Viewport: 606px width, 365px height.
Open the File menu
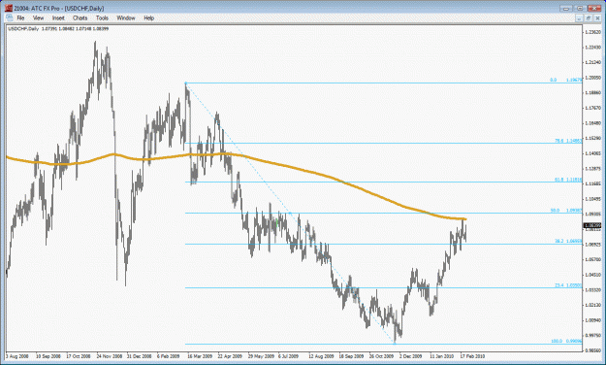tap(20, 17)
